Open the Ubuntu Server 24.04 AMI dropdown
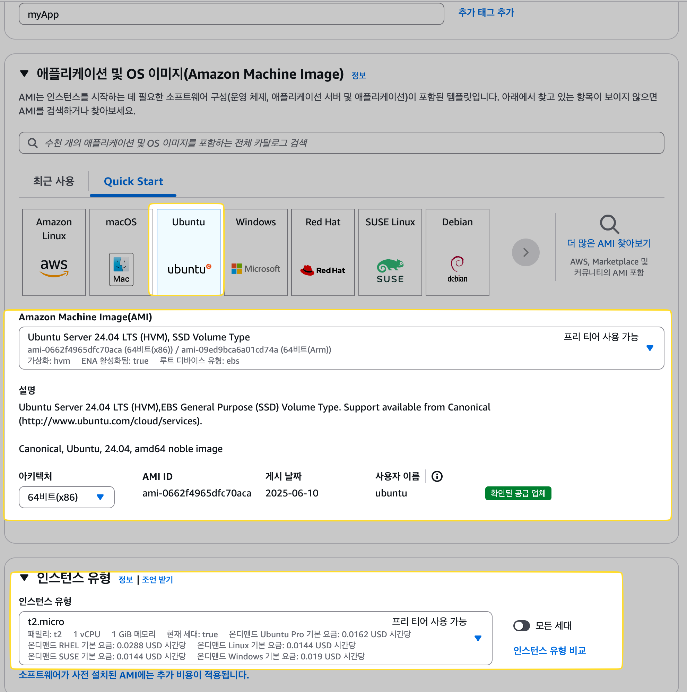 [341, 348]
